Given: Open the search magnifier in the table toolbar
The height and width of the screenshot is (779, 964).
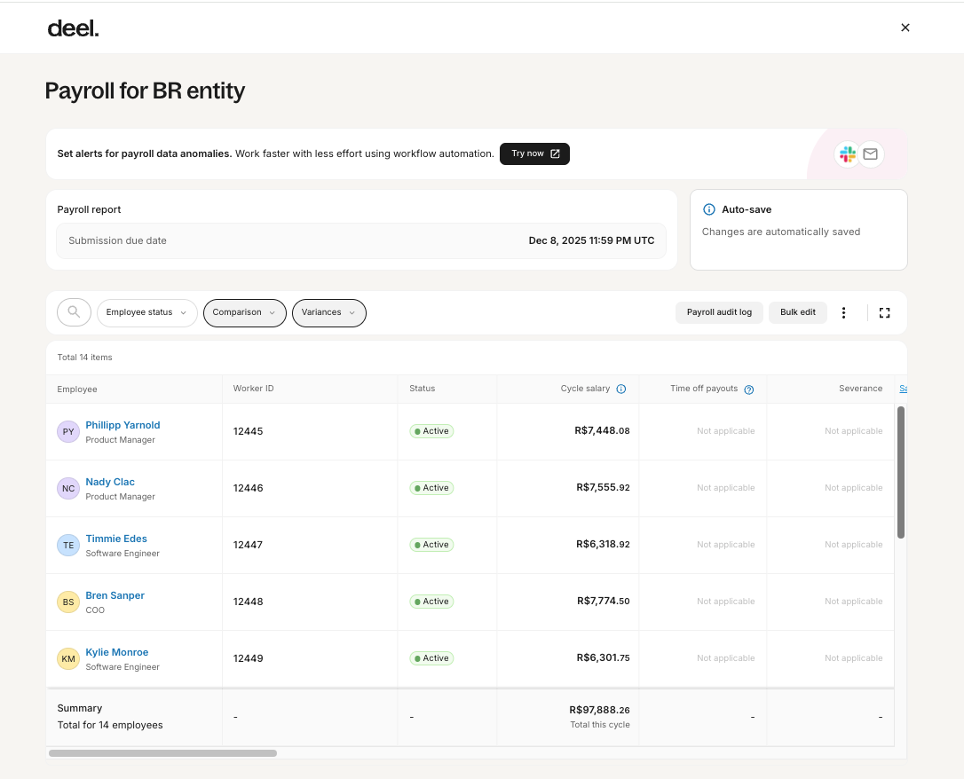Looking at the screenshot, I should click(x=74, y=312).
